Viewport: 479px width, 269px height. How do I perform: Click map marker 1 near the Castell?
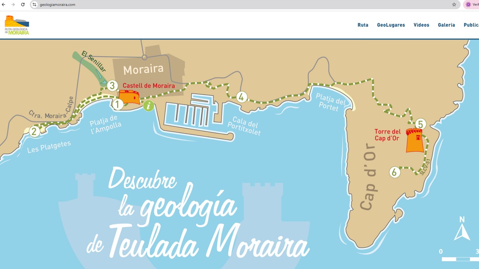[118, 104]
